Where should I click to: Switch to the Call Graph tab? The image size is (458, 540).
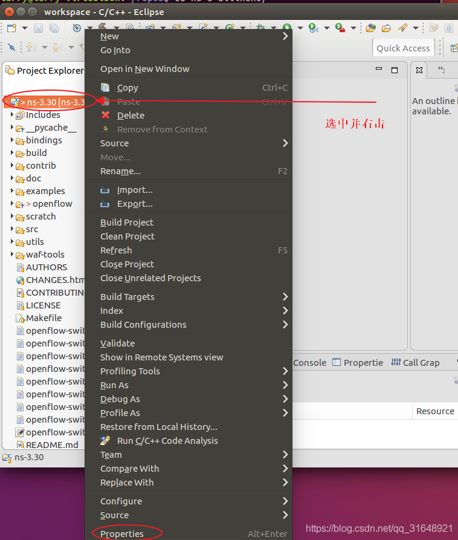(x=416, y=363)
